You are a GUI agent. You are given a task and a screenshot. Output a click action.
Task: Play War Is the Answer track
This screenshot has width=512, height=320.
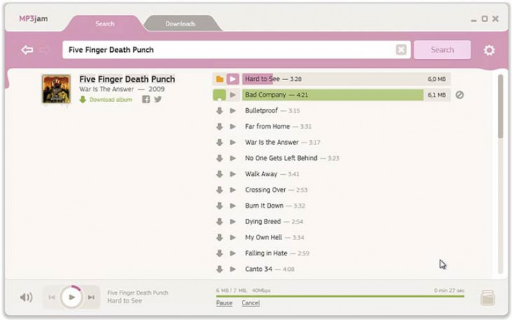(233, 142)
